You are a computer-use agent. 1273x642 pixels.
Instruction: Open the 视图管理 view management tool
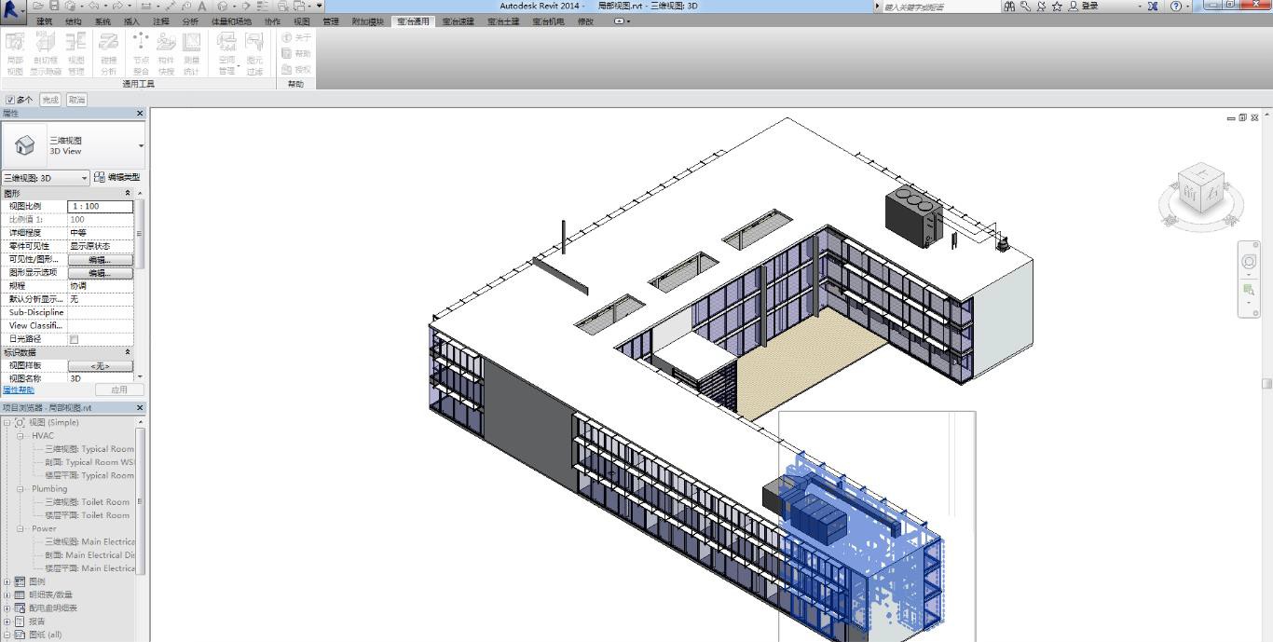pos(75,52)
